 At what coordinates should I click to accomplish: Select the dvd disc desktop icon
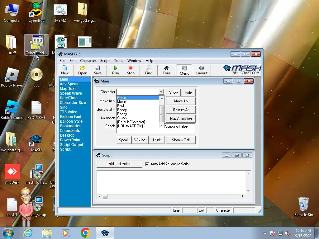tap(36, 77)
